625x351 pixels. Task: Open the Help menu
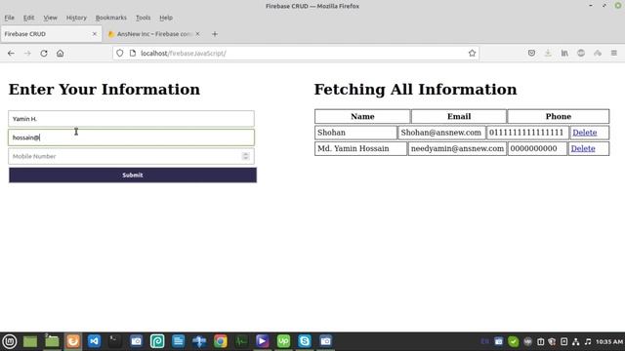pyautogui.click(x=166, y=18)
